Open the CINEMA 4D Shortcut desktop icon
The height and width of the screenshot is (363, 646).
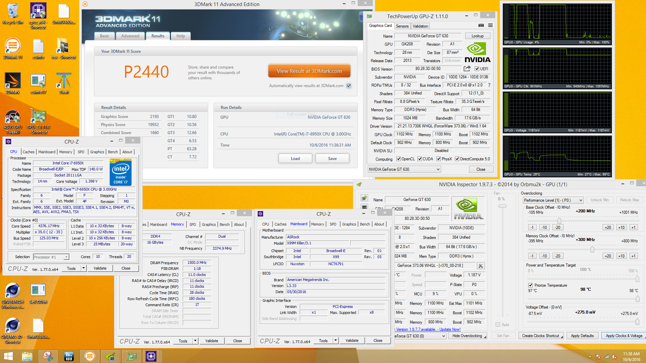tap(12, 331)
